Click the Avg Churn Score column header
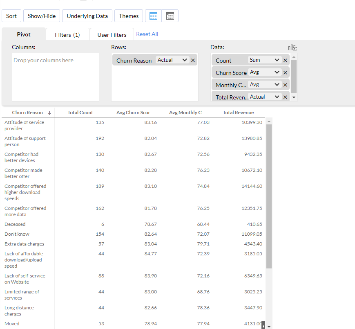The image size is (355, 329). pyautogui.click(x=133, y=113)
